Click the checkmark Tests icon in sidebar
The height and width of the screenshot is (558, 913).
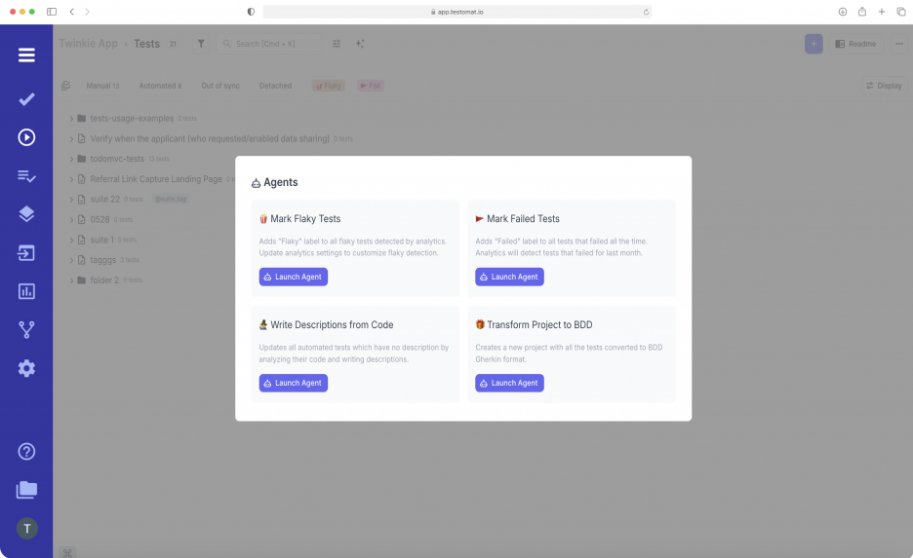click(x=26, y=99)
